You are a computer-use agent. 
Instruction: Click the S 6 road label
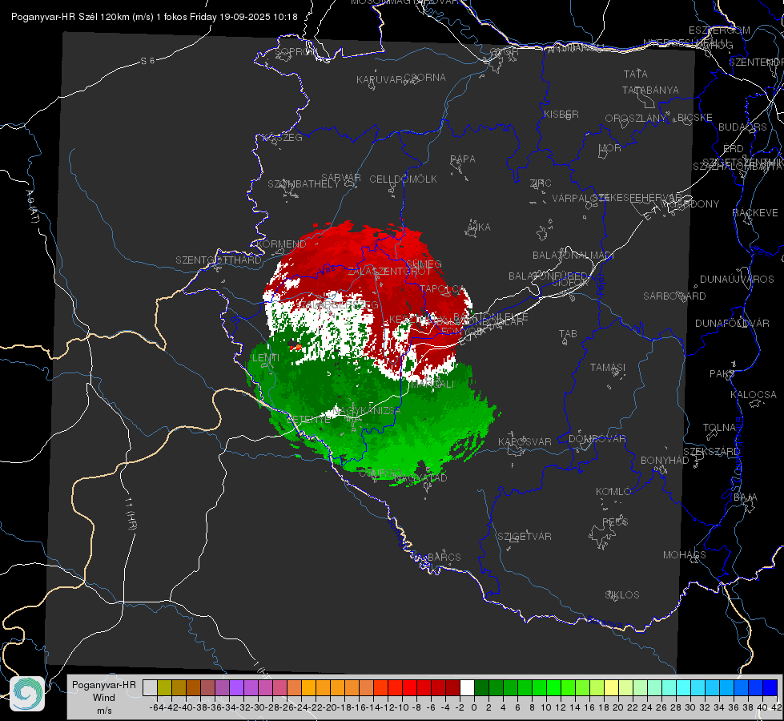click(x=147, y=61)
